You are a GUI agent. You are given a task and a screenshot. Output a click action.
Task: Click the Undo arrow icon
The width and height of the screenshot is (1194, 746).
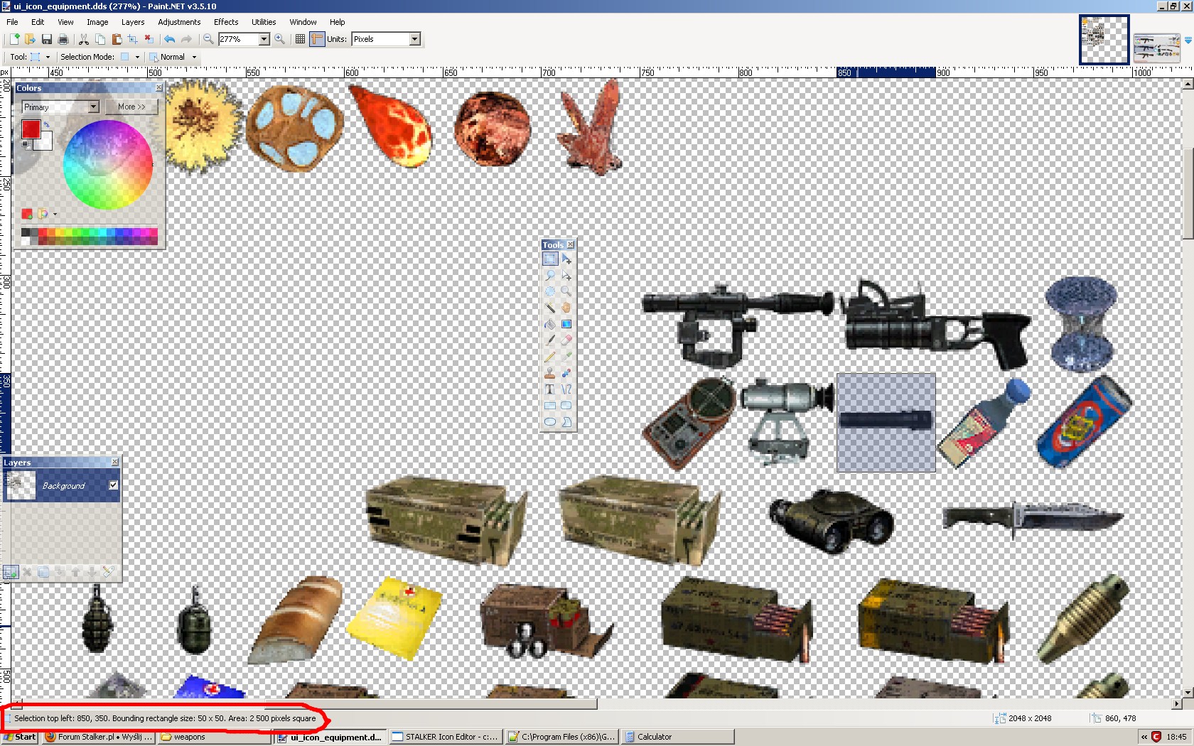169,39
